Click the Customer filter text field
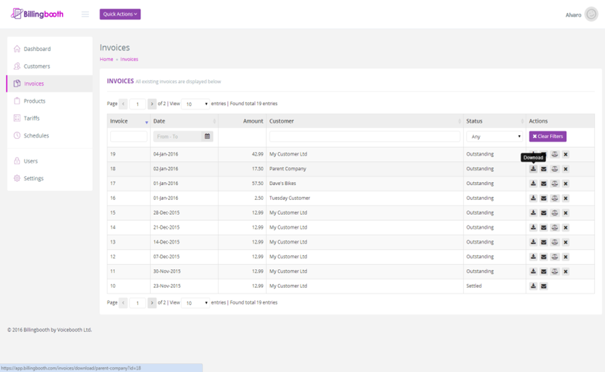The height and width of the screenshot is (372, 605). 365,136
